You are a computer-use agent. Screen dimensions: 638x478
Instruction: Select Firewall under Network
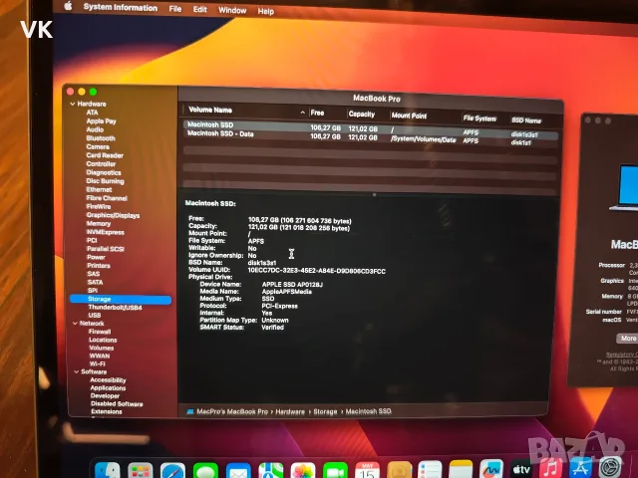pos(100,332)
